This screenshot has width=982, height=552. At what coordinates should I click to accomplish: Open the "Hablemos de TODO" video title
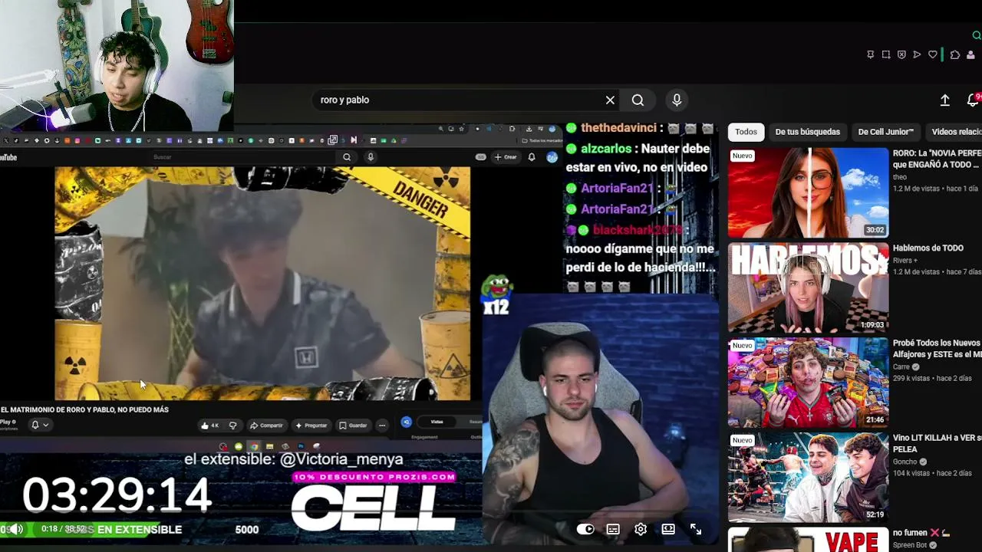coord(928,248)
